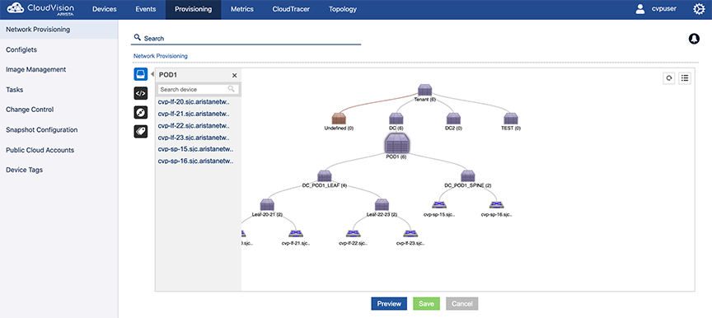Click the cvp-lf-21 switch icon
Viewport: 712px width, 318px height.
click(296, 234)
